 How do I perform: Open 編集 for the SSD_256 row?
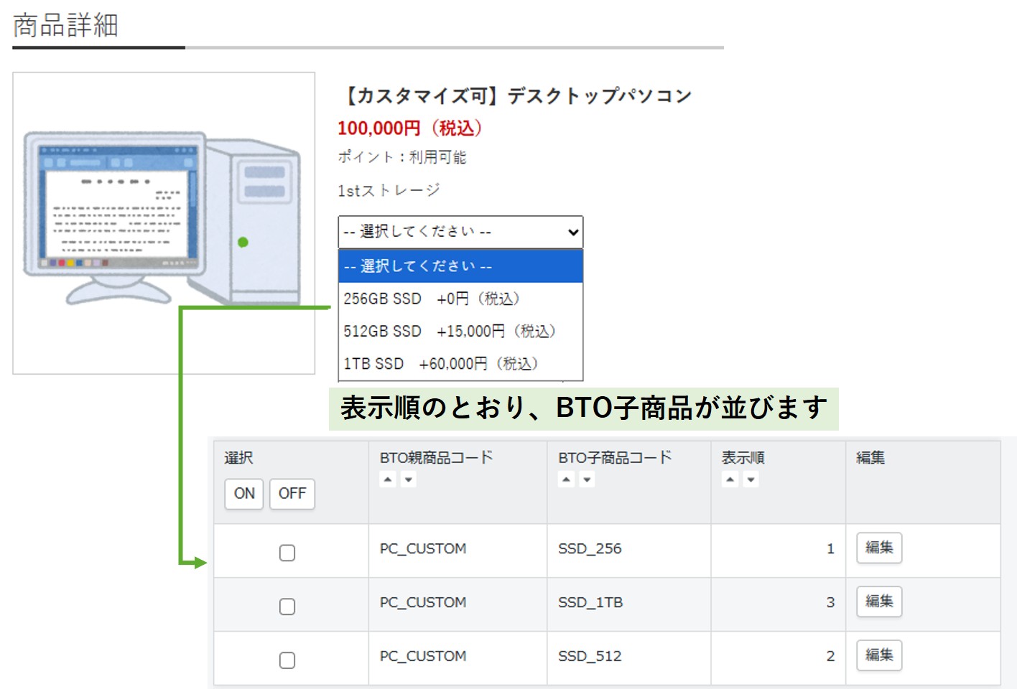click(879, 548)
